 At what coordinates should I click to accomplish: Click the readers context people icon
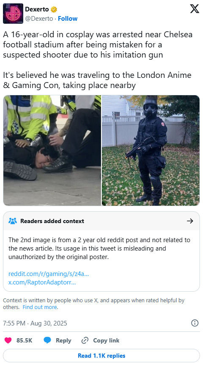tap(13, 221)
